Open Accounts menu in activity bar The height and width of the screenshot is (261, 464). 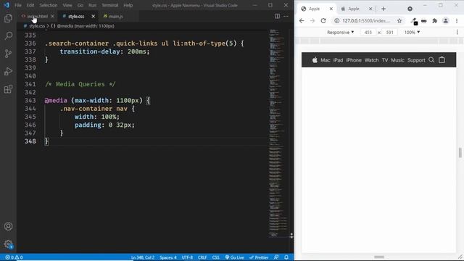coord(8,226)
